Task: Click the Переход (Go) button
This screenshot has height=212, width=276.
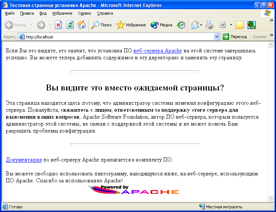Action: pos(235,37)
